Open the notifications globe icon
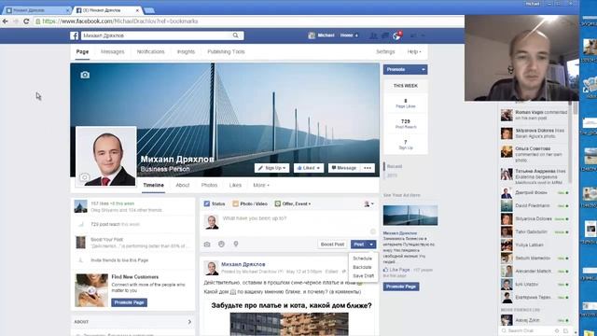Image resolution: width=597 pixels, height=336 pixels. pos(396,35)
